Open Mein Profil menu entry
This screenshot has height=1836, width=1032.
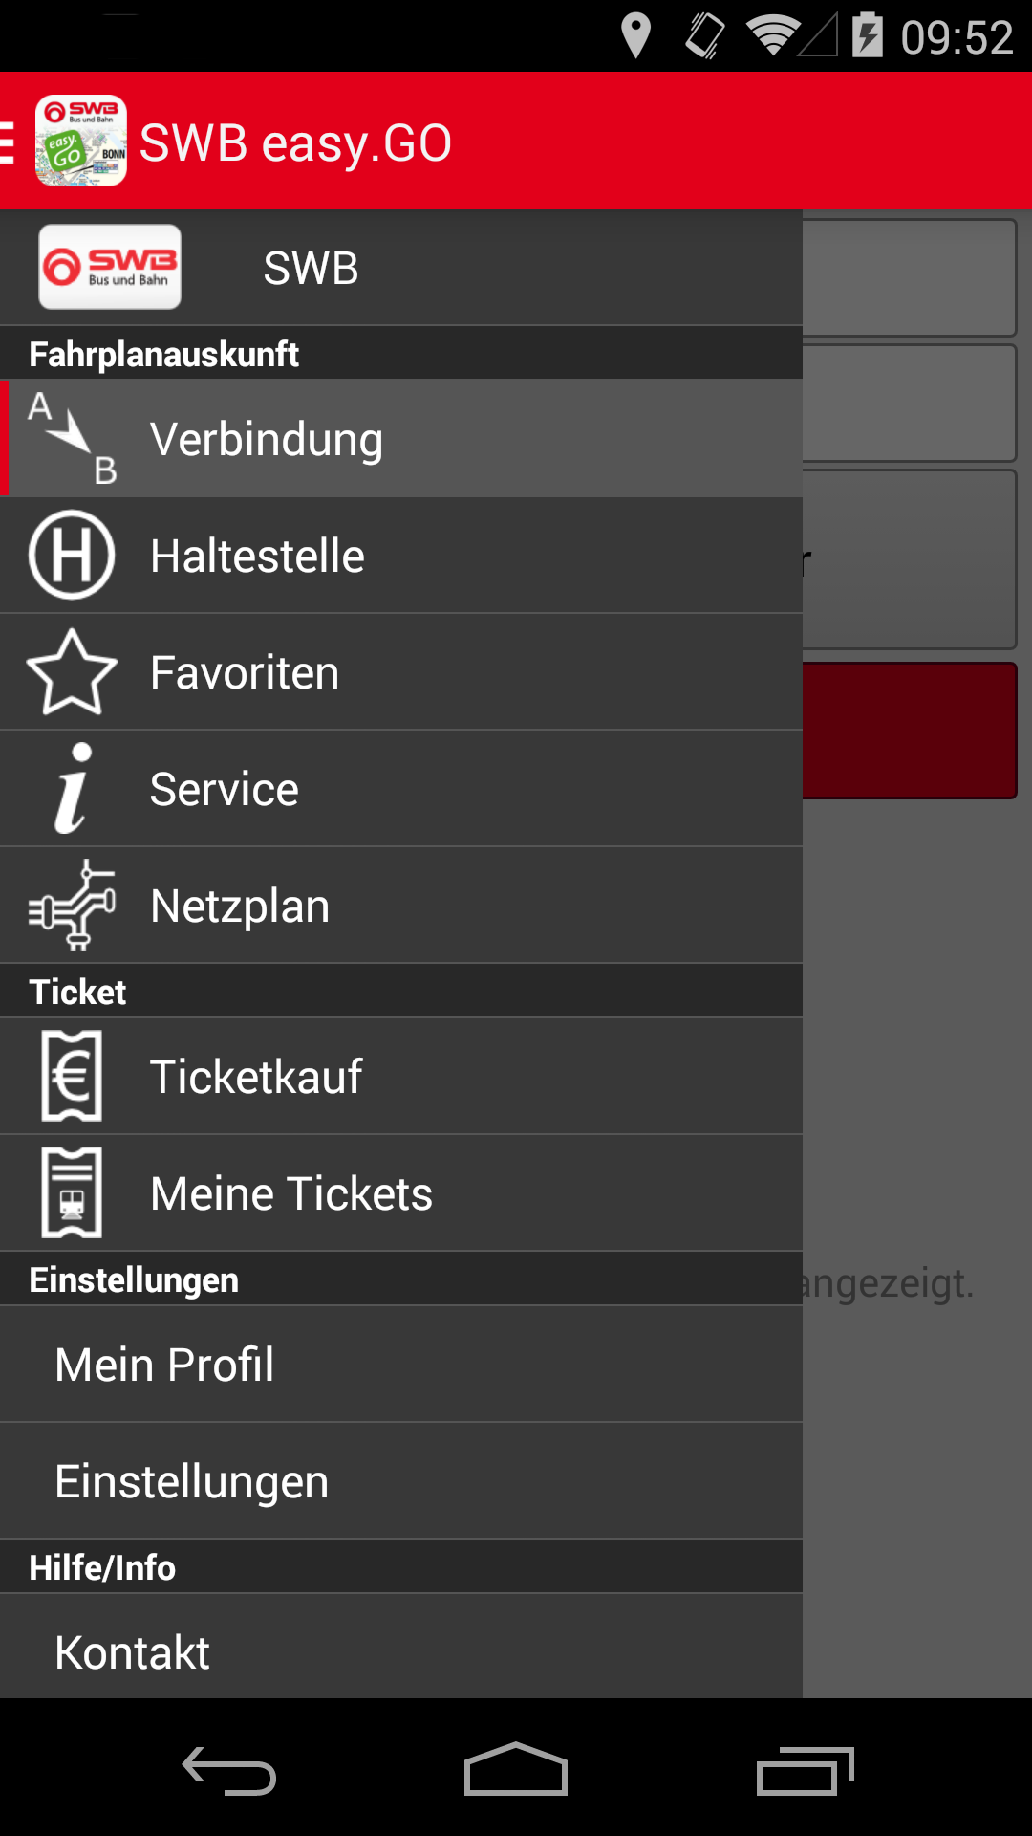click(401, 1364)
